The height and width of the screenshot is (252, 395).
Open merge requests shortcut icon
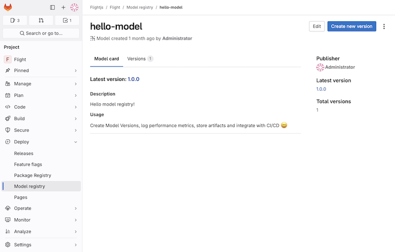pyautogui.click(x=41, y=21)
